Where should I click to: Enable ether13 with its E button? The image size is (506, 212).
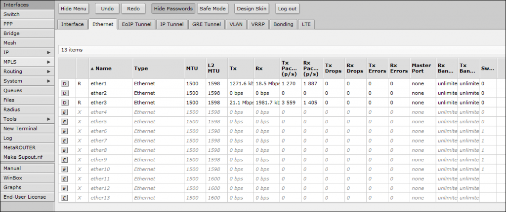65,198
